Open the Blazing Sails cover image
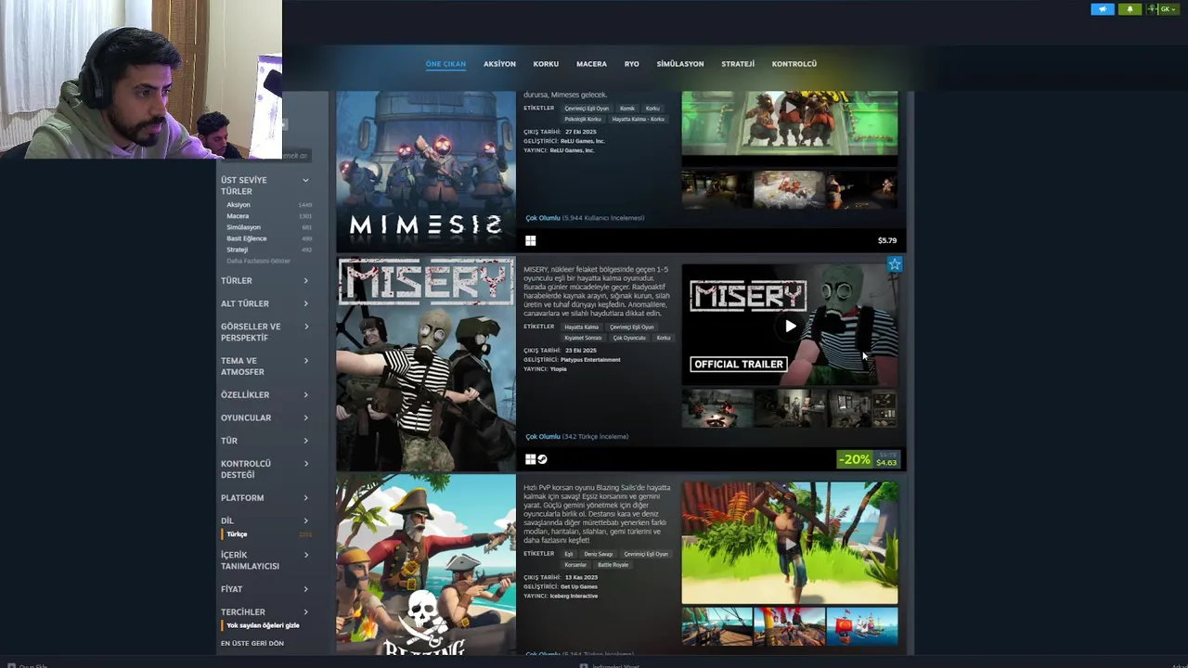Viewport: 1188px width, 668px height. tap(426, 565)
